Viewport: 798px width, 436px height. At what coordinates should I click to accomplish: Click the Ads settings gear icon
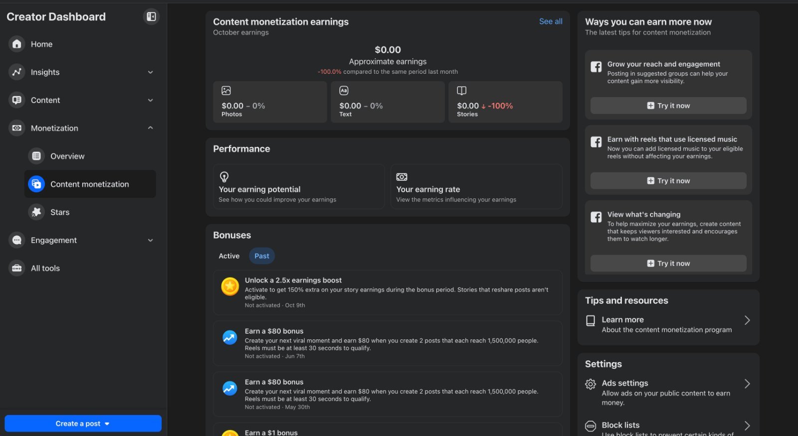point(591,384)
